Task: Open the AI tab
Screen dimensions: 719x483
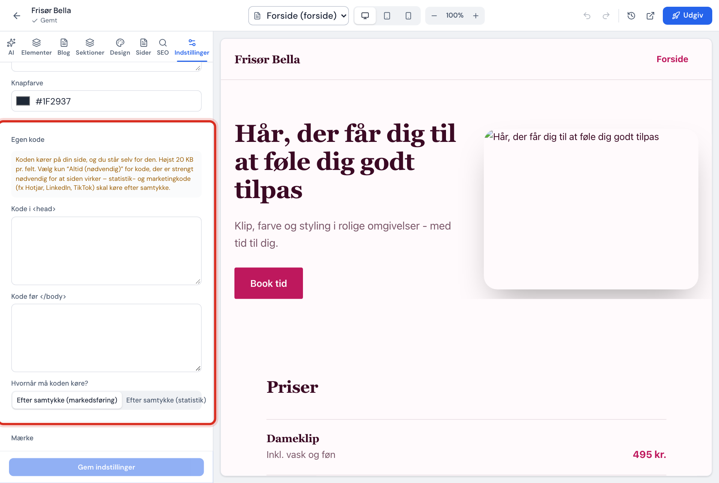Action: (11, 47)
